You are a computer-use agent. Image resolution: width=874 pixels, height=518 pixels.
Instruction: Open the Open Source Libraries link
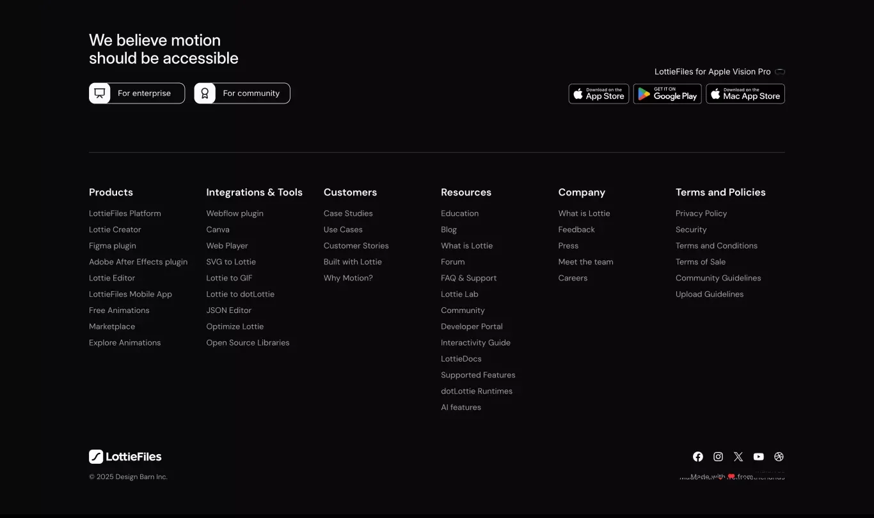pyautogui.click(x=248, y=343)
